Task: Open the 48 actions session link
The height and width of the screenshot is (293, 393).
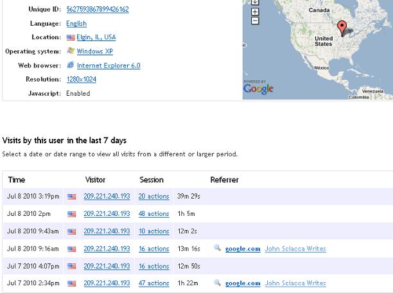Action: [154, 214]
